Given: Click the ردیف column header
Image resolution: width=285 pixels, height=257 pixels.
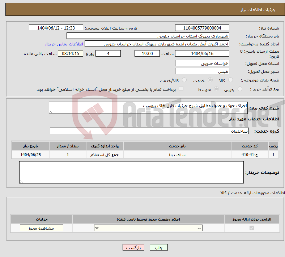Looking at the screenshot, I should click(x=273, y=146).
